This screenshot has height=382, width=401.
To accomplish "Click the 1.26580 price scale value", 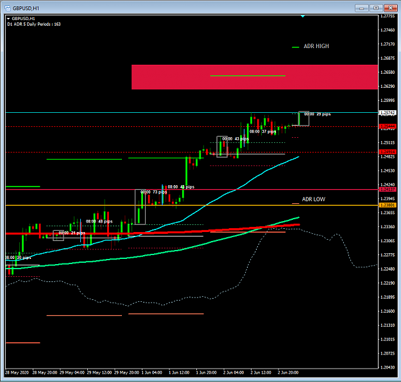I will (388, 72).
